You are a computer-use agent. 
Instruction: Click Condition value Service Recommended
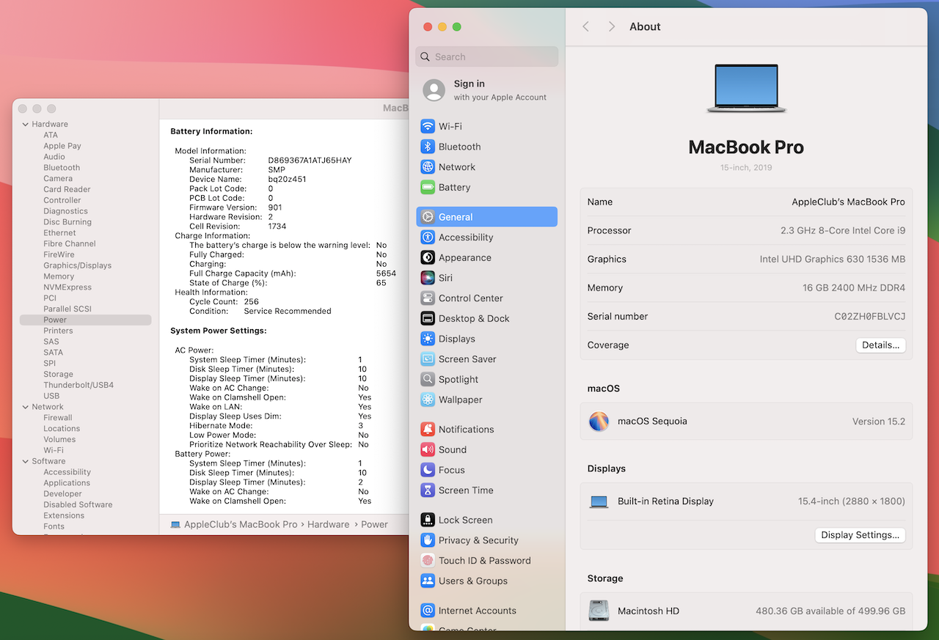point(288,311)
